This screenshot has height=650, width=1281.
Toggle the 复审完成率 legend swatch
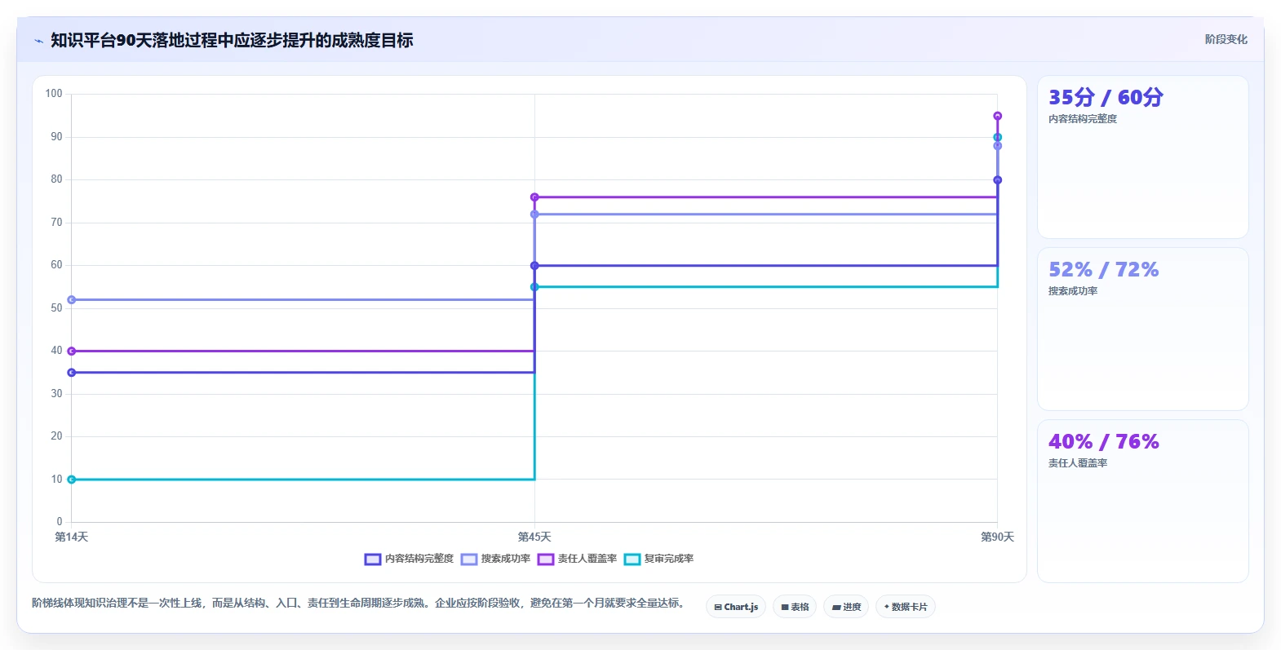tap(632, 559)
